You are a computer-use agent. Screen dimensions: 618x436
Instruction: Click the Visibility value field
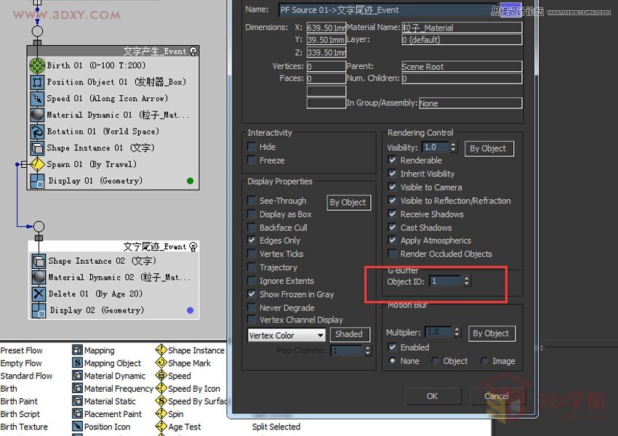[x=436, y=147]
